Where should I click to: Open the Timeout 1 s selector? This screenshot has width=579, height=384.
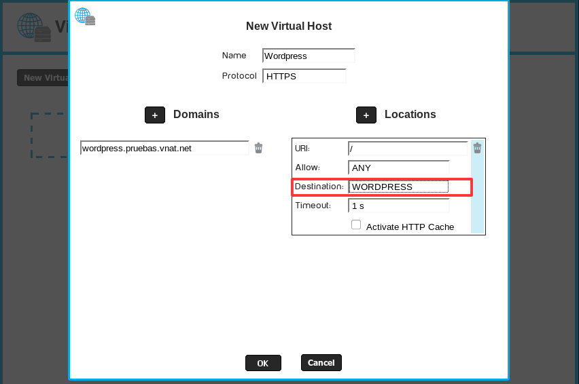399,206
